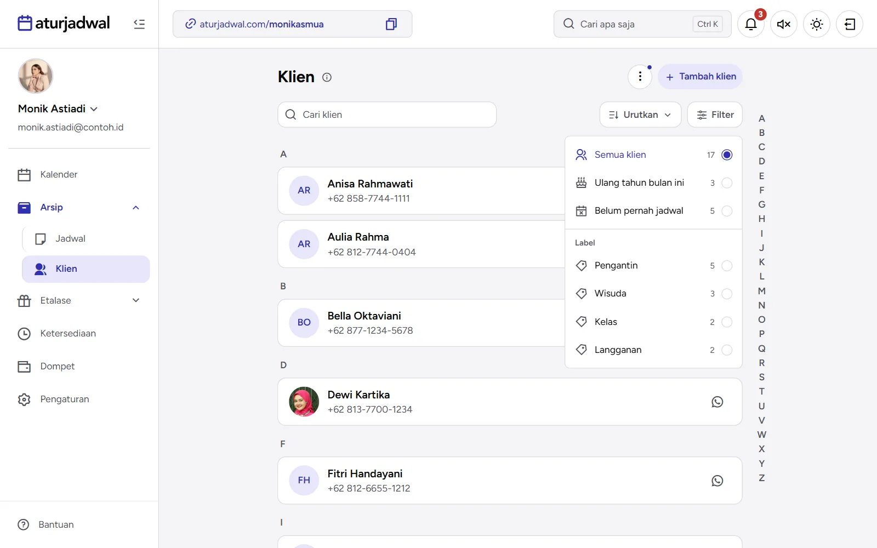
Task: Click the aturjadwal logo
Action: point(64,24)
